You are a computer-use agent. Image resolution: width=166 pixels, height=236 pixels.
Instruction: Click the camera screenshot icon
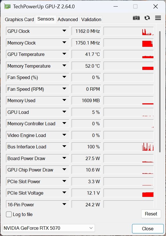[x=136, y=18]
